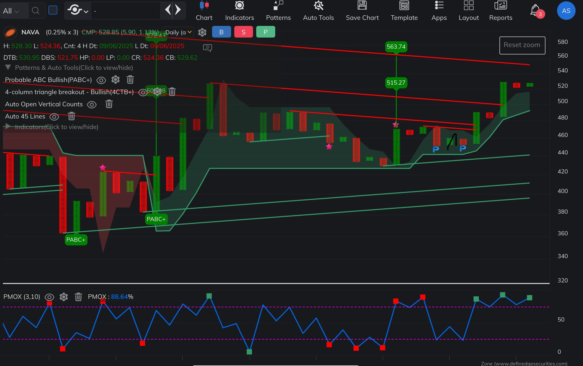Open the Layout menu
The width and height of the screenshot is (583, 366).
coord(469,11)
